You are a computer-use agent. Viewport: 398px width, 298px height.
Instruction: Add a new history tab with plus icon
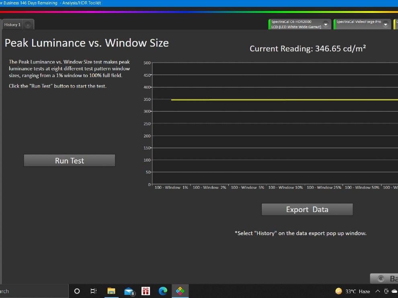pos(28,25)
